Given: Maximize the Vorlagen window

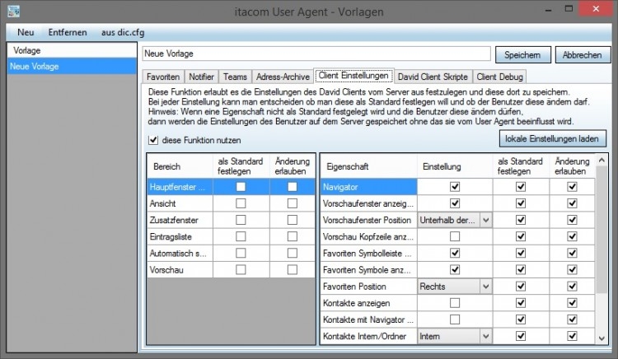Looking at the screenshot, I should tap(569, 9).
